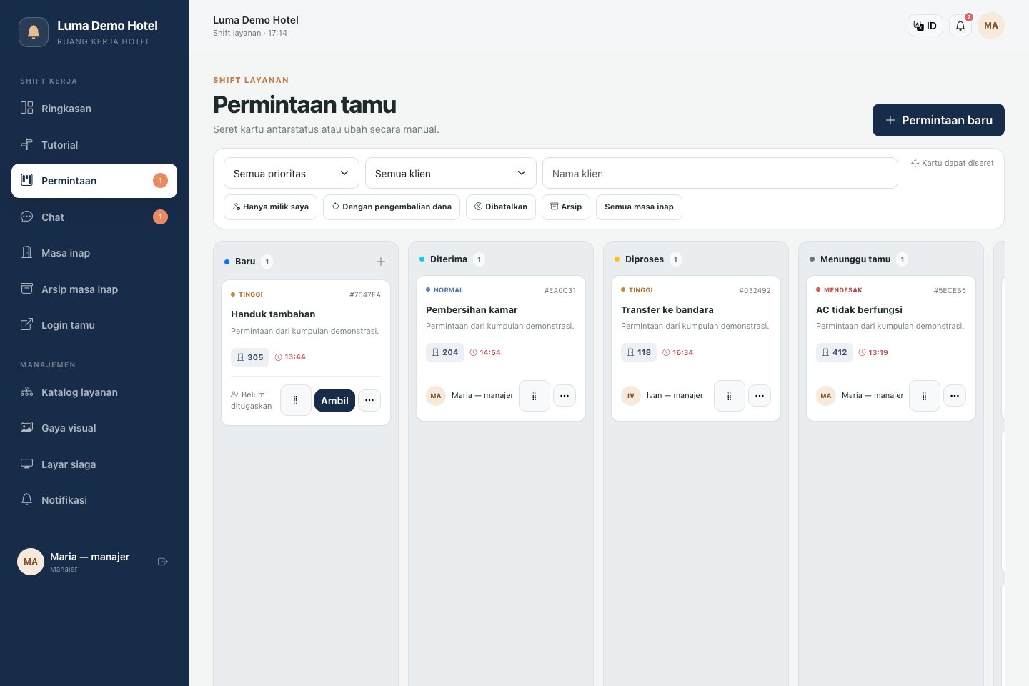This screenshot has height=686, width=1029.
Task: Click drag handle on Handuk tambahan card
Action: (x=296, y=400)
